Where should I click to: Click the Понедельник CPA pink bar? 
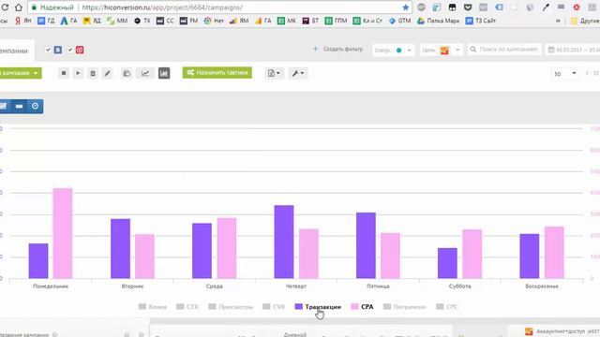(x=63, y=233)
